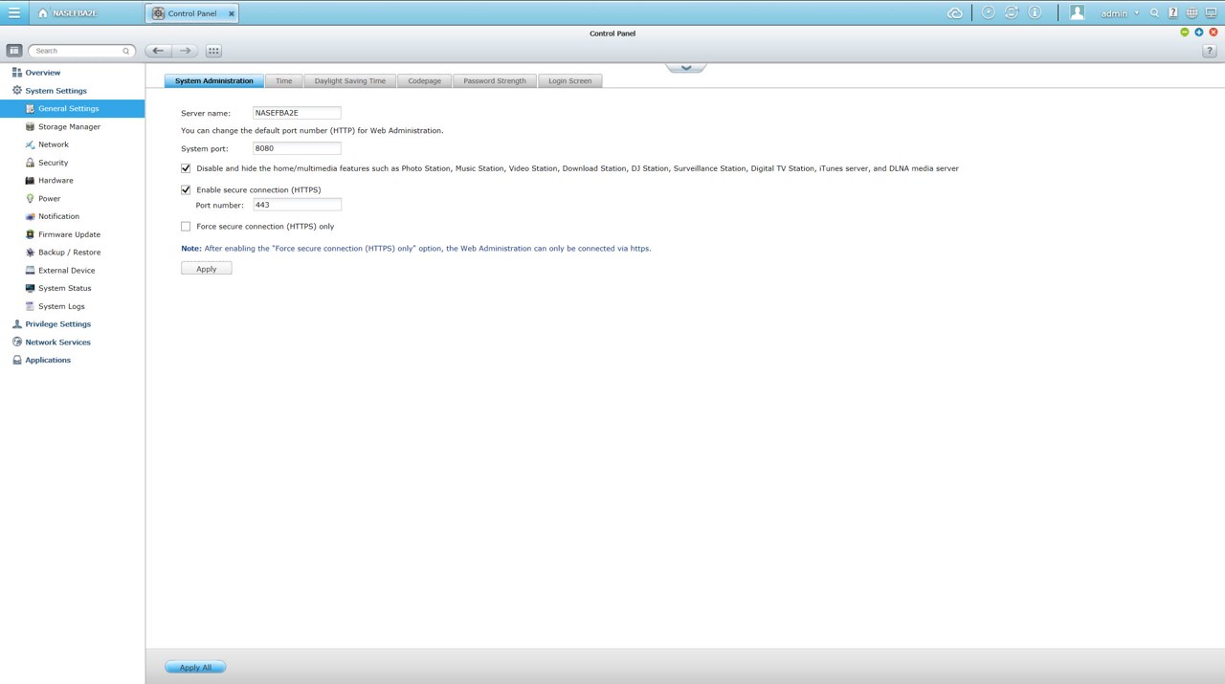1225x684 pixels.
Task: Click the admin user avatar
Action: [x=1078, y=12]
